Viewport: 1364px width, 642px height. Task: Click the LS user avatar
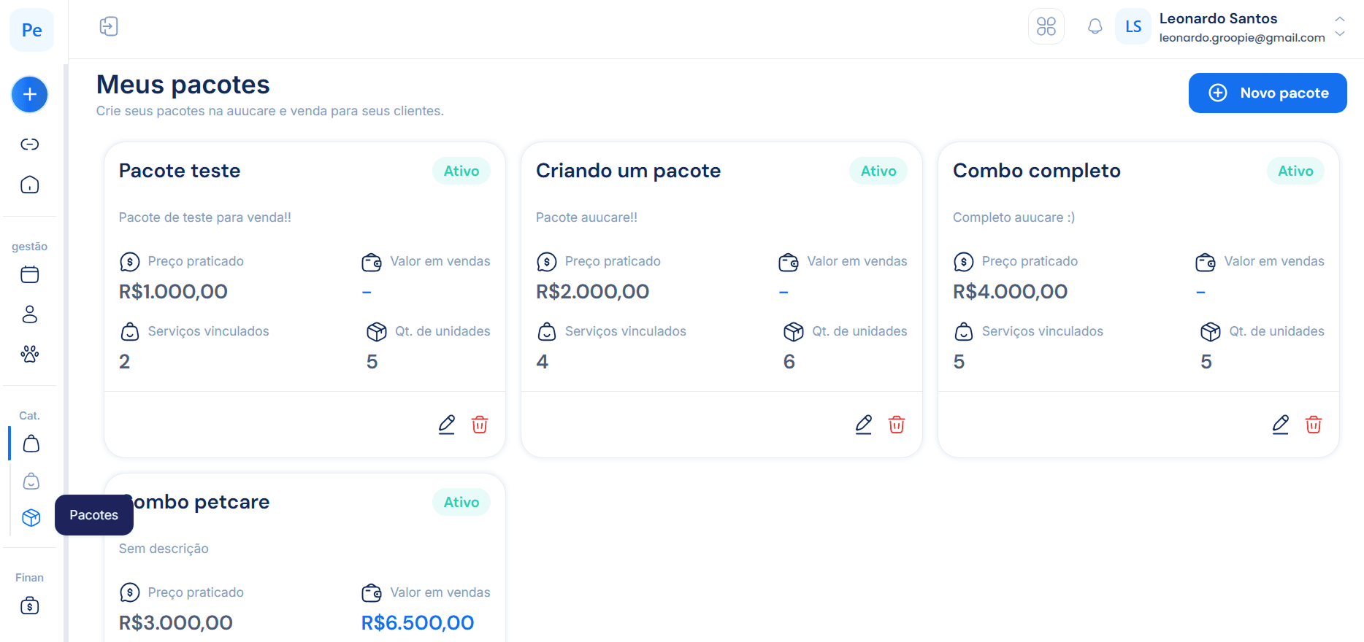[x=1133, y=27]
